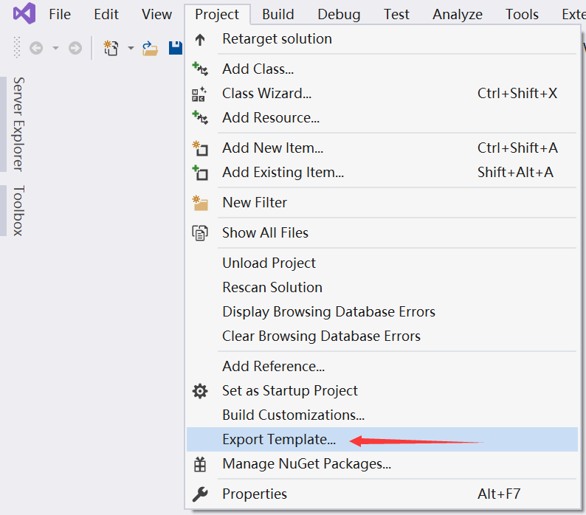Click the Navigate Forward arrow icon

tap(75, 48)
